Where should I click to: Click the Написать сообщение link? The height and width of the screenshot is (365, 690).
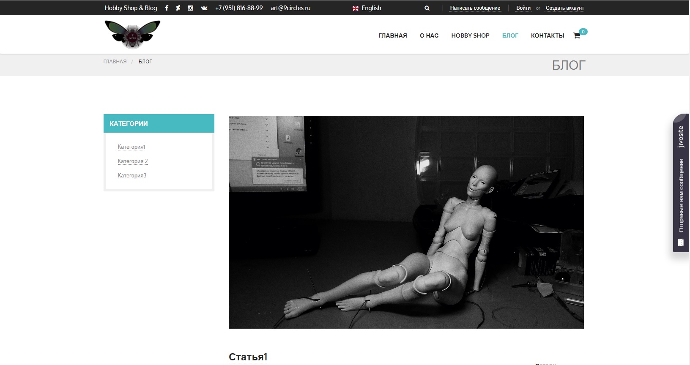coord(475,8)
